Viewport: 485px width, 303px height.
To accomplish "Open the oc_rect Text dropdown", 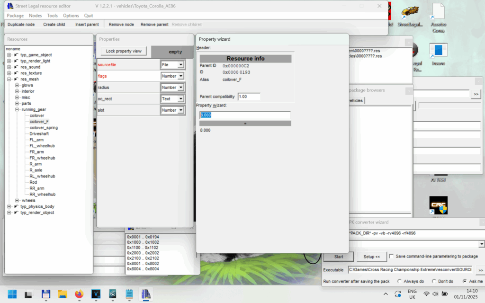I will click(x=180, y=99).
